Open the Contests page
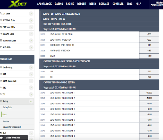163x140 pixels. [118, 4]
